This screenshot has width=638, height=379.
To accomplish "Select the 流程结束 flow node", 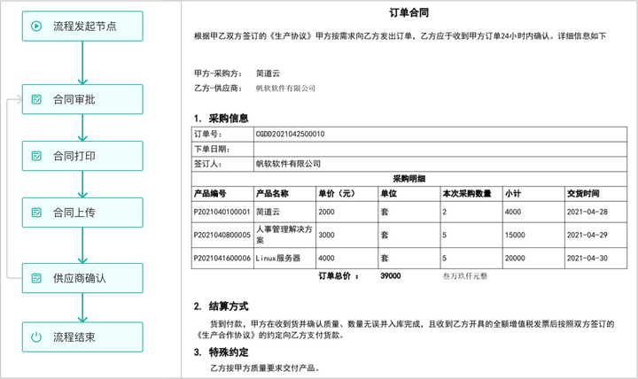I will (x=82, y=337).
